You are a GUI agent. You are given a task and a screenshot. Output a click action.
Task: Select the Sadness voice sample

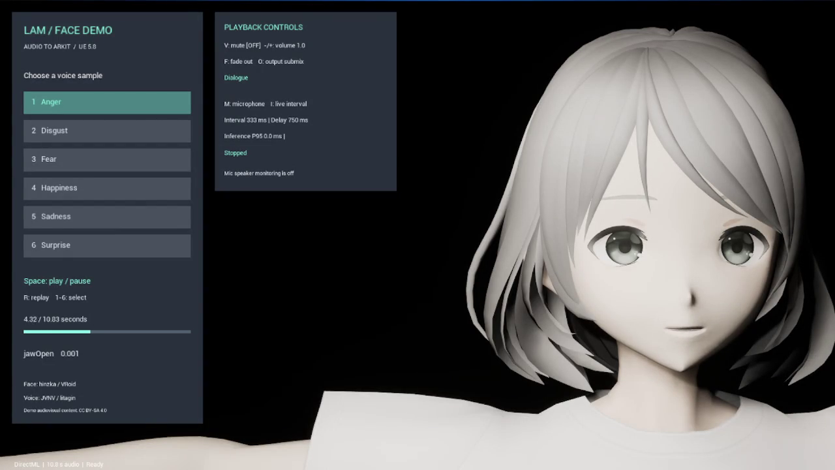click(x=107, y=217)
